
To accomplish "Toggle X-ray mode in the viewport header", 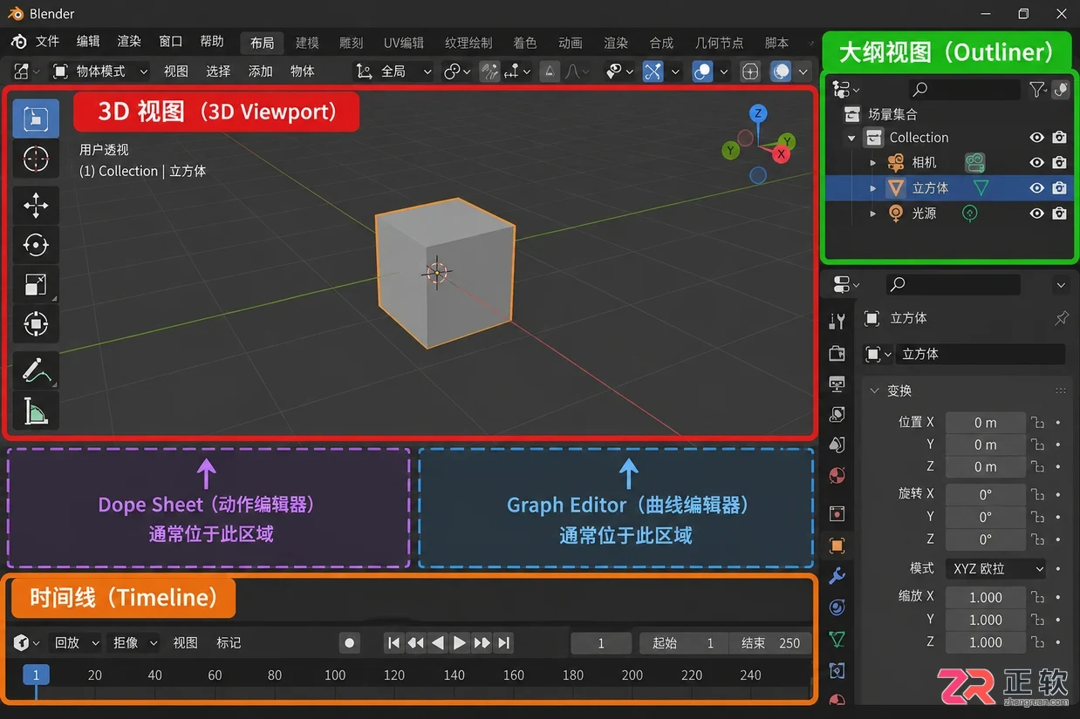I will coord(750,71).
